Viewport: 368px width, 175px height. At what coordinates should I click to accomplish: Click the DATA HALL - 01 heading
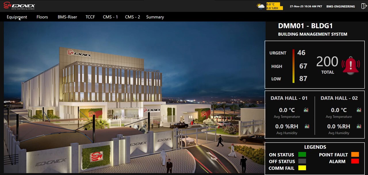tap(289, 98)
